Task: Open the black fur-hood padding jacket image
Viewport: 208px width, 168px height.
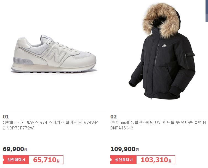Action: point(162,51)
